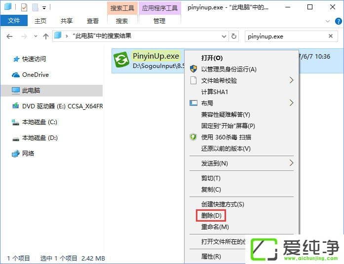Expand the ribbon with the chevron
Viewport: 344px width, 264px height.
(x=328, y=21)
